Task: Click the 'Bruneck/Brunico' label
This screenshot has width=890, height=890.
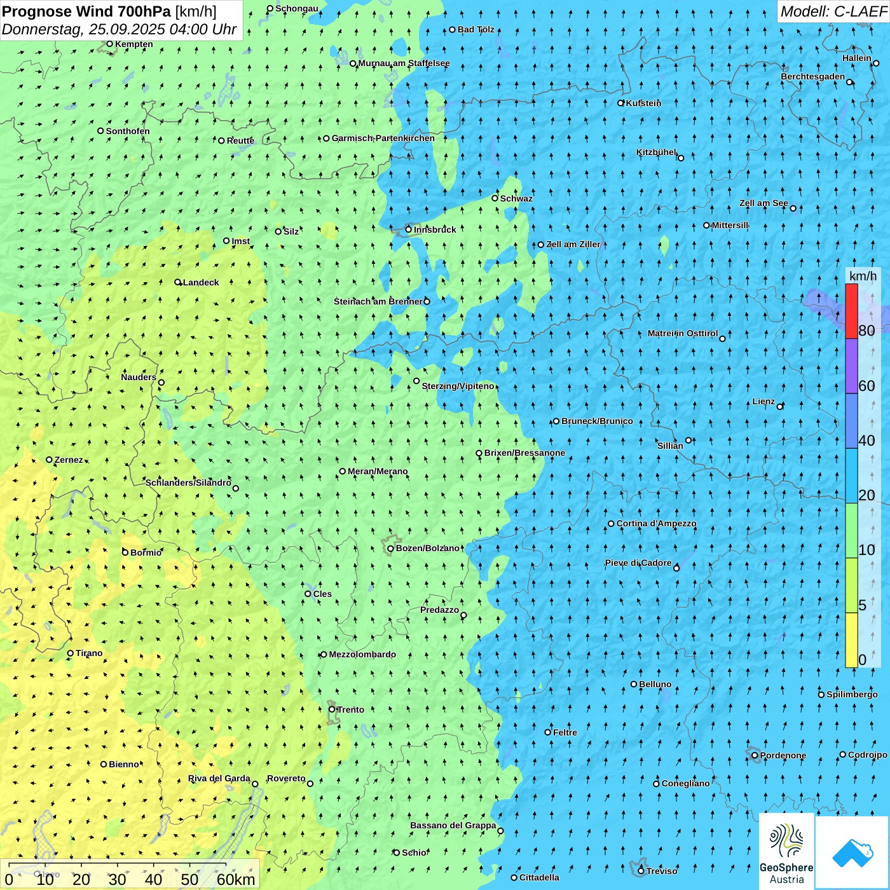Action: coord(597,421)
